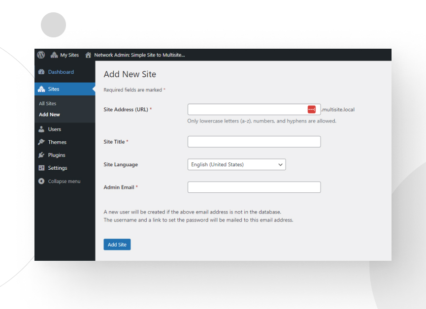Screen dimensions: 426x309
Task: Click the Site Address (URL) label
Action: 128,110
